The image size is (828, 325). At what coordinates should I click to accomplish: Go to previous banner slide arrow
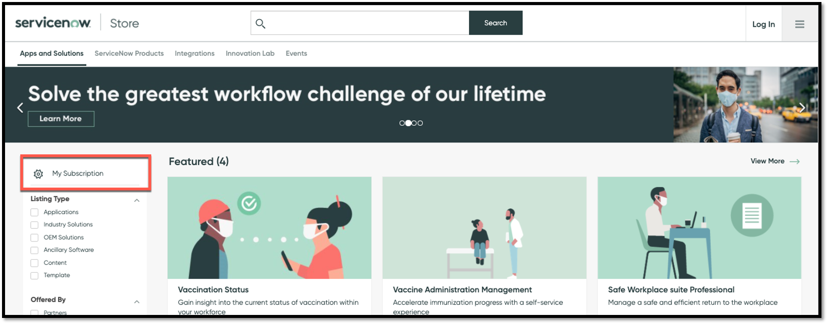[20, 108]
